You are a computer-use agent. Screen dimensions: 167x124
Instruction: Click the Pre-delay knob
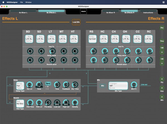tap(48, 102)
